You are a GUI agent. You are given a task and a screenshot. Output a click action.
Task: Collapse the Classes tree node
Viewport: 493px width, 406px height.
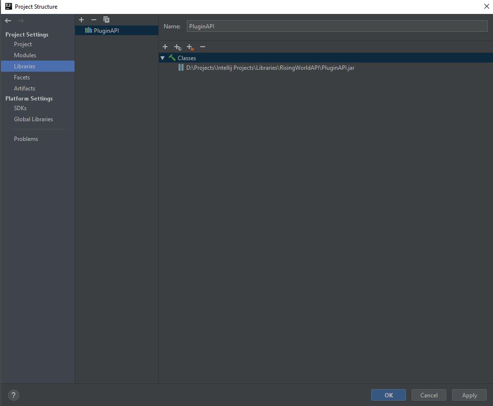[163, 58]
